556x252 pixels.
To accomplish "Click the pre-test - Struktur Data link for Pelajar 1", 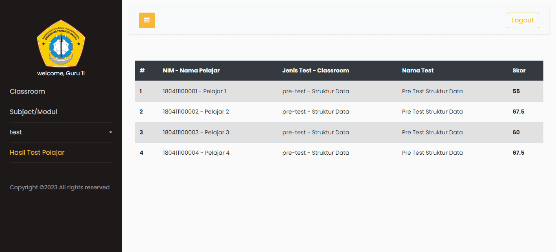I will tap(316, 91).
